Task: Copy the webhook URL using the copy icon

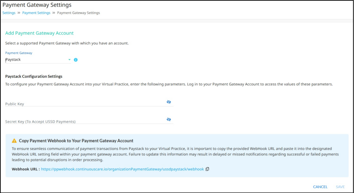Action: point(207,169)
